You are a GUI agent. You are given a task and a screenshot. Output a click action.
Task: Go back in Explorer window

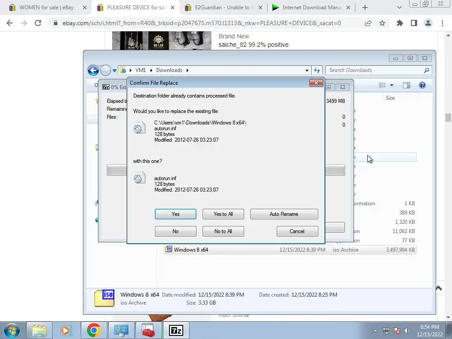pyautogui.click(x=93, y=70)
